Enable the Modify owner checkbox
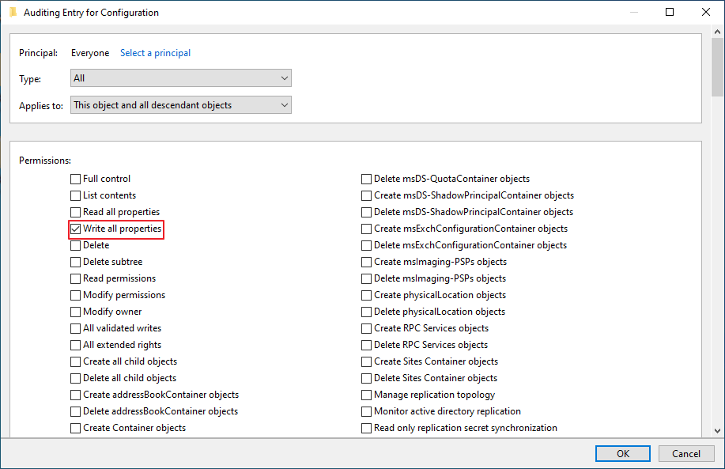725x469 pixels. click(75, 312)
